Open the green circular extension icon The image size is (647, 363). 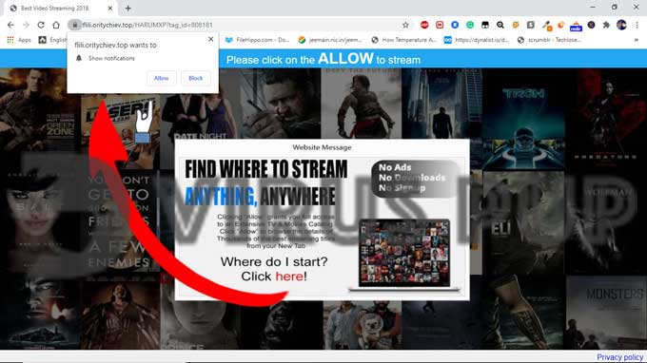(x=470, y=25)
